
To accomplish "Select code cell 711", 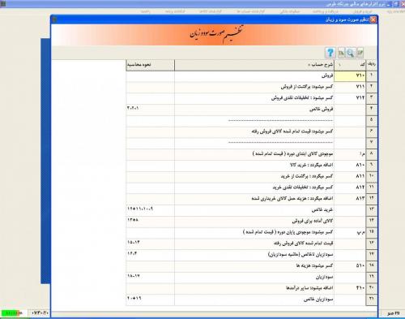I will [x=350, y=87].
